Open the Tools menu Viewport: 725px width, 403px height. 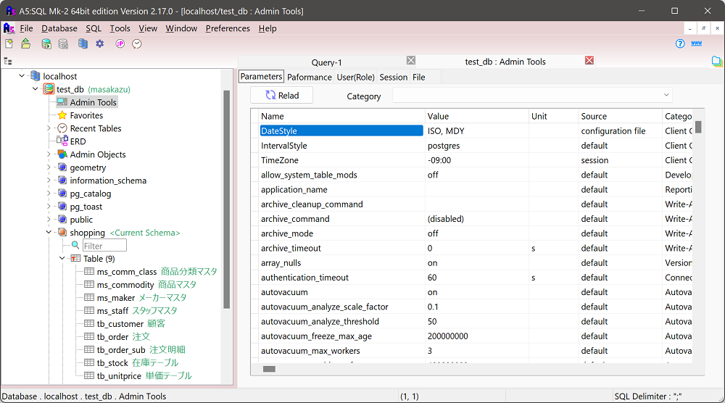tap(120, 28)
